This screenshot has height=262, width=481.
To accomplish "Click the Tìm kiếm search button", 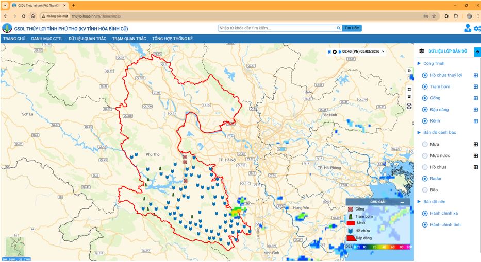I will (x=352, y=28).
